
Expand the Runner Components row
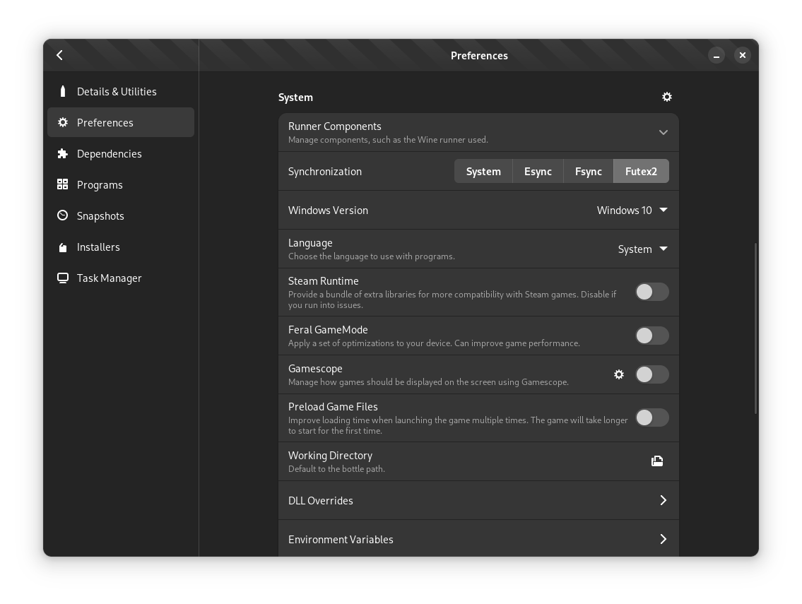[x=663, y=132]
